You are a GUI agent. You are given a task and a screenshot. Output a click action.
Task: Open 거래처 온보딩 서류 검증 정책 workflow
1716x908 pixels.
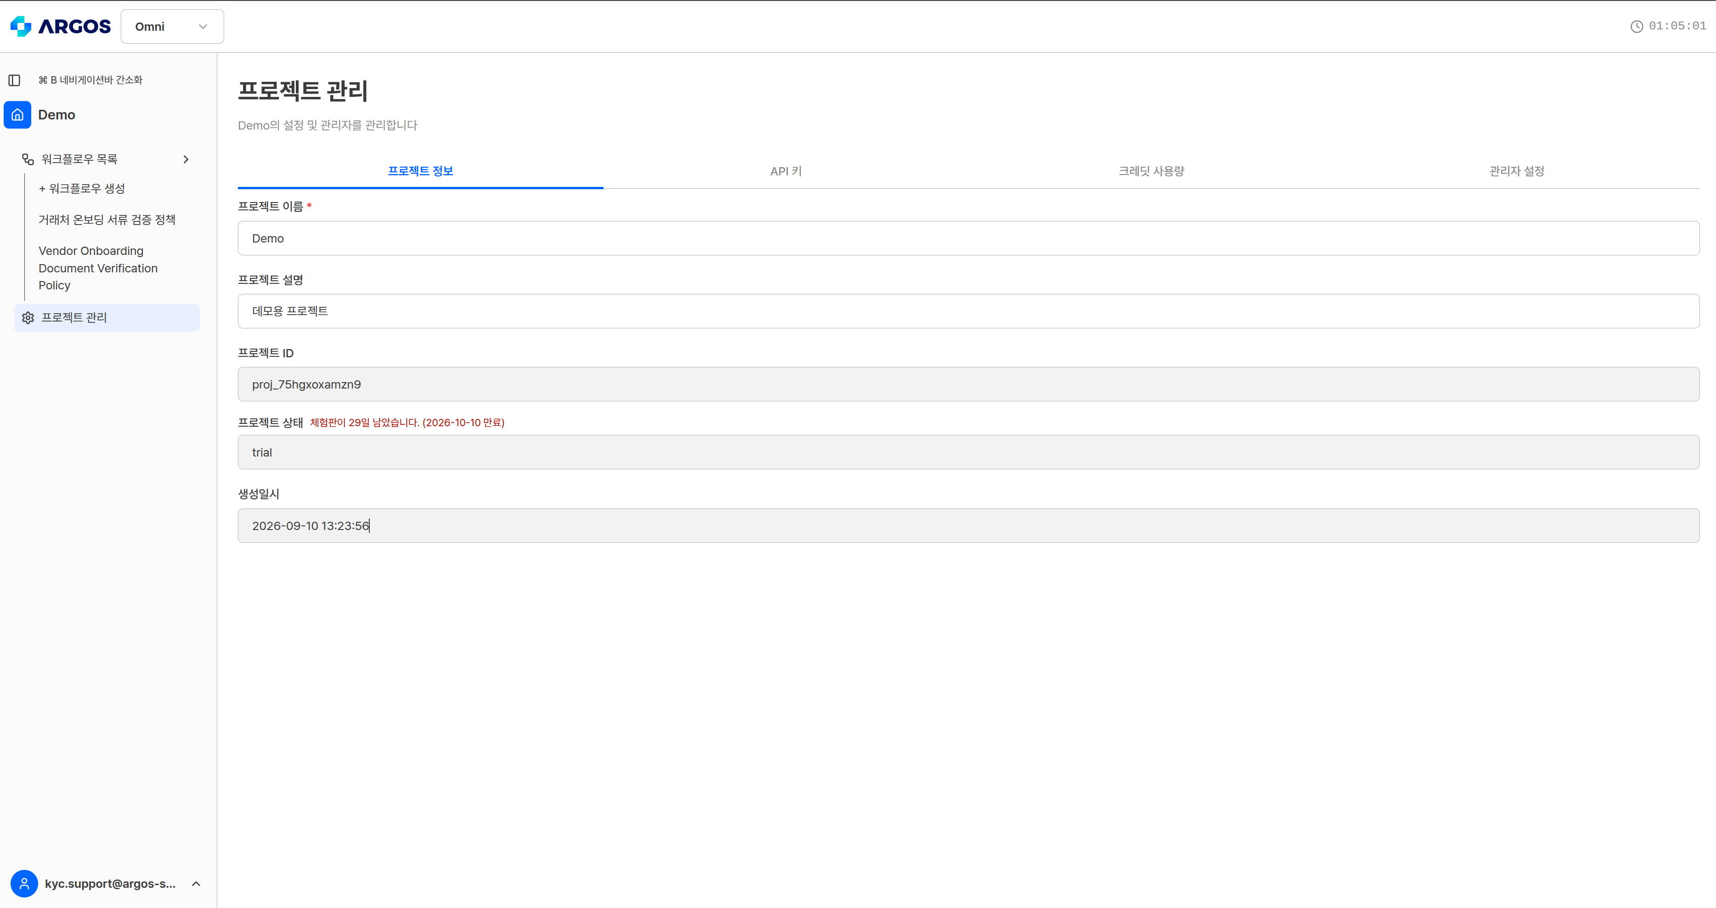coord(107,220)
